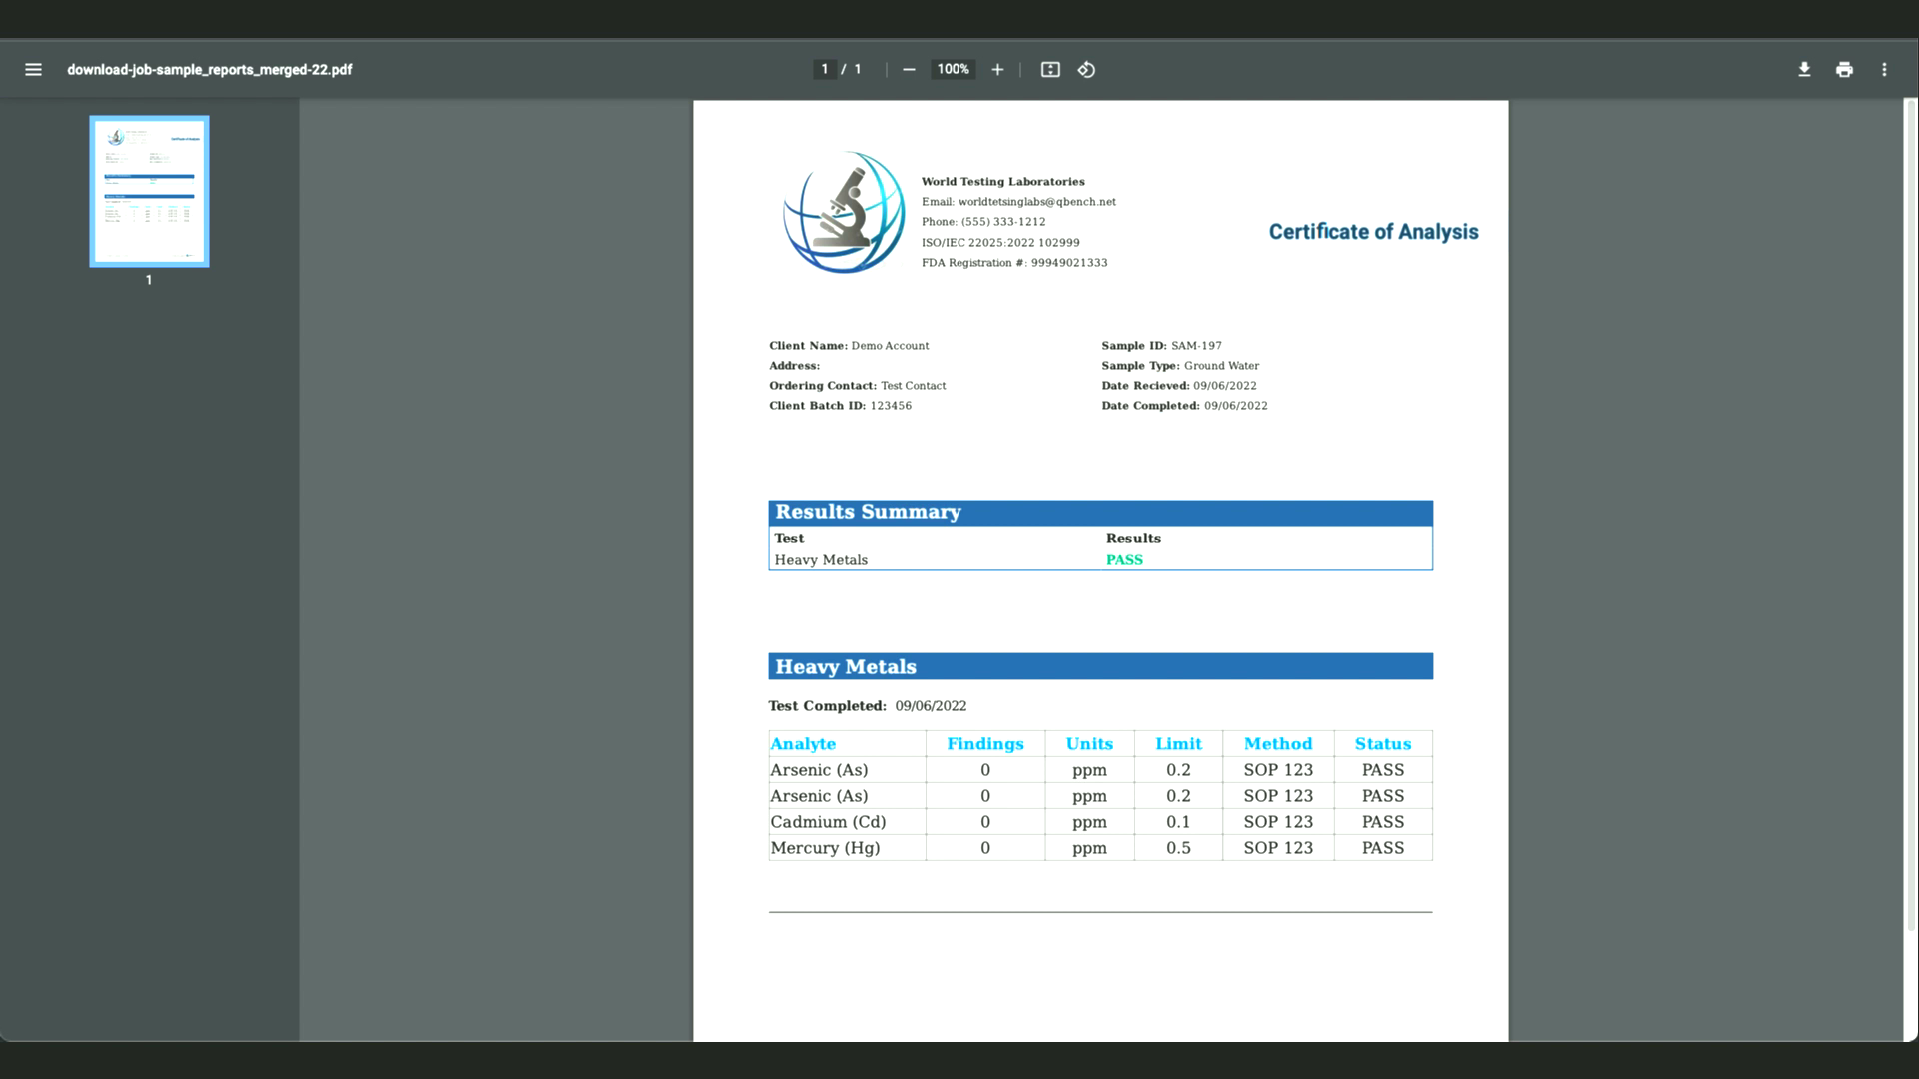Click the Status column header
This screenshot has height=1079, width=1919.
click(1382, 744)
